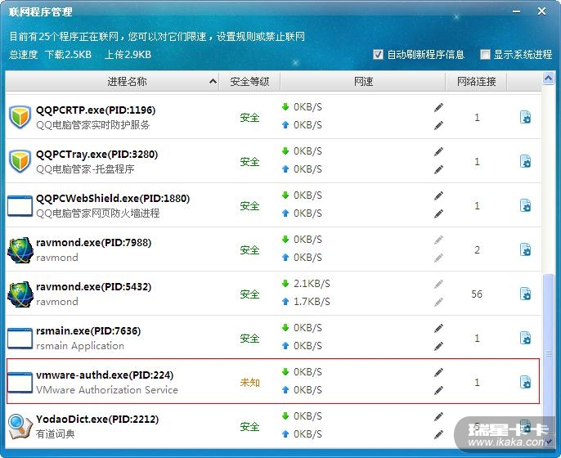Click 2.1KB/S download speed value

click(312, 284)
